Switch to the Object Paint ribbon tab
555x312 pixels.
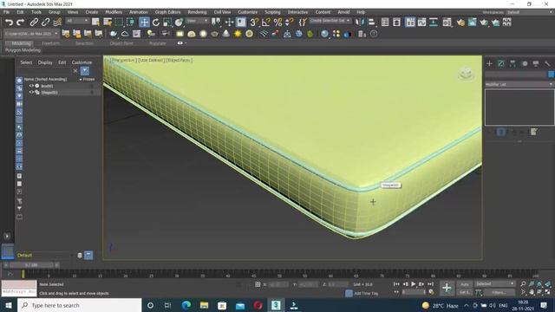(x=121, y=43)
